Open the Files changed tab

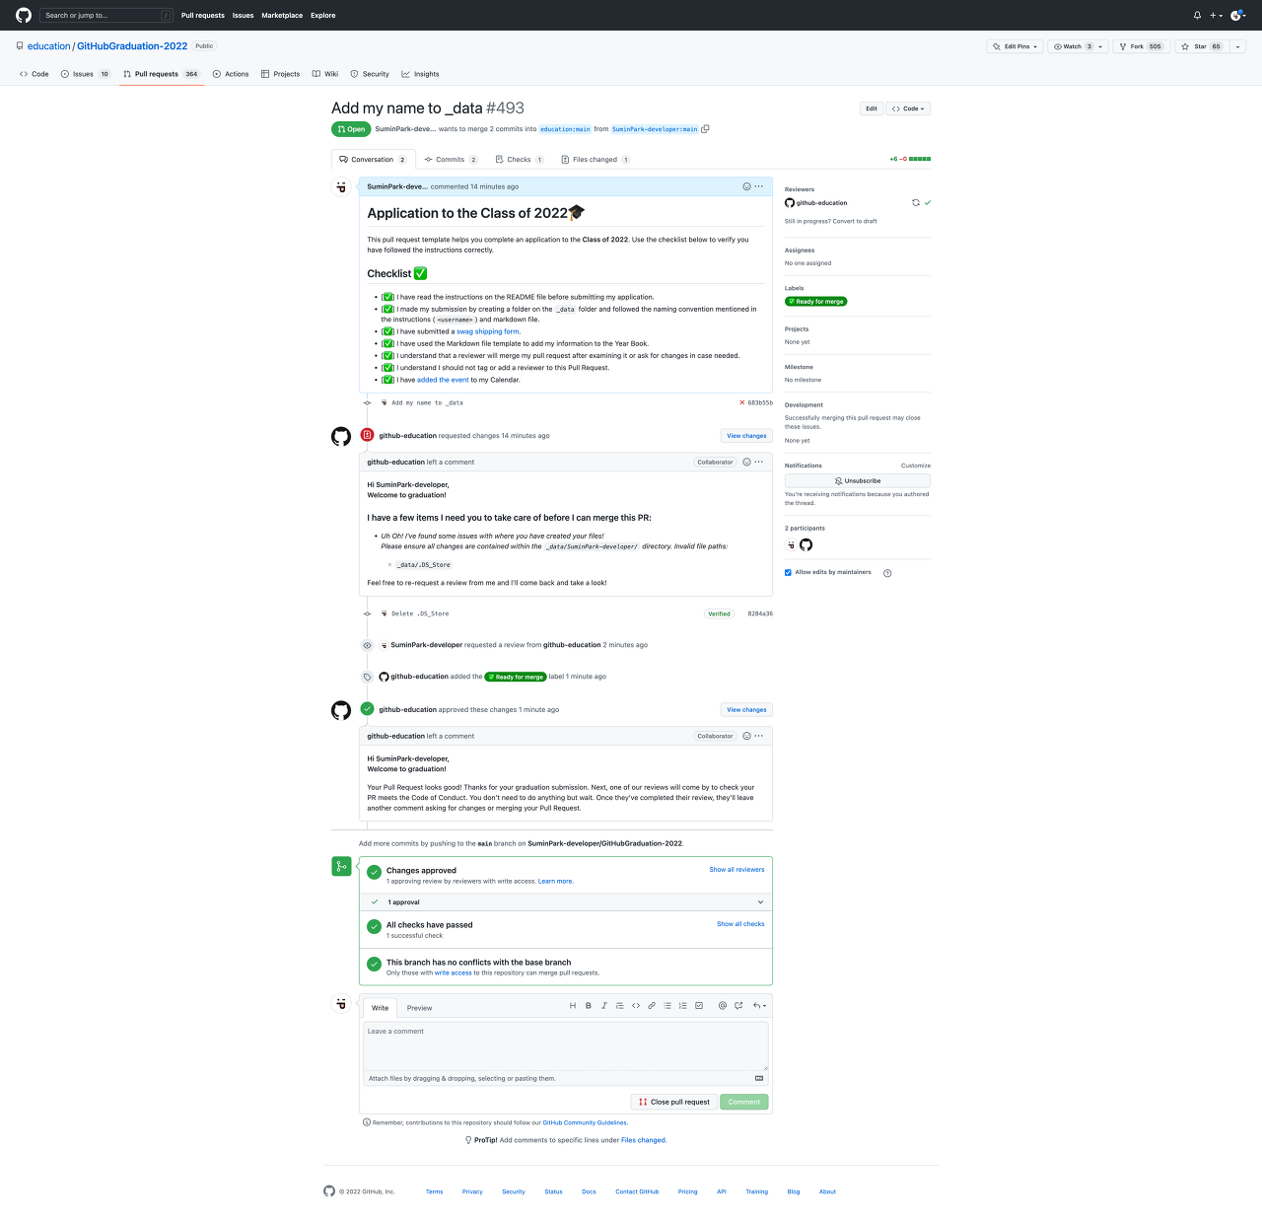click(x=596, y=160)
